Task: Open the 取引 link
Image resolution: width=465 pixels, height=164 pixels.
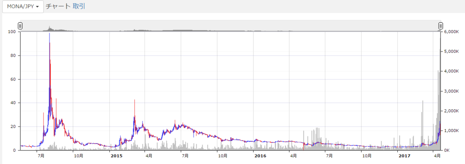Action: [79, 6]
